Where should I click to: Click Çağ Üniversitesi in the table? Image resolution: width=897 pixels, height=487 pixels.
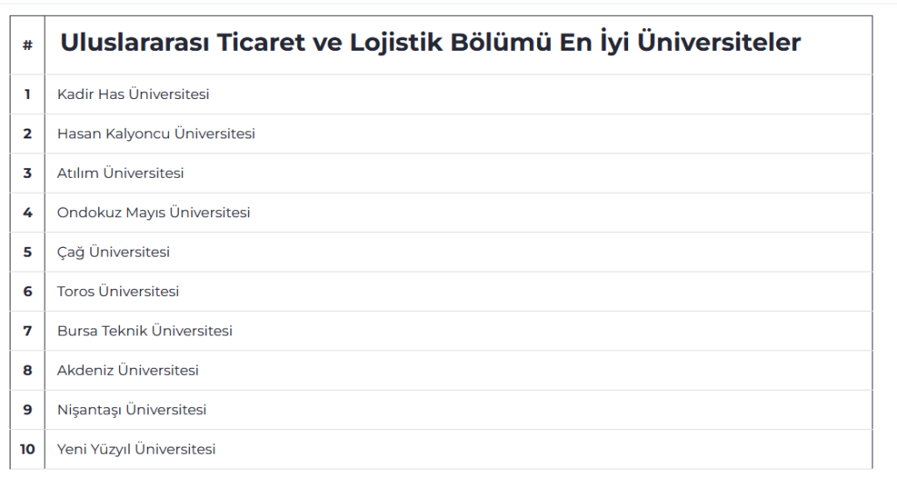coord(114,252)
